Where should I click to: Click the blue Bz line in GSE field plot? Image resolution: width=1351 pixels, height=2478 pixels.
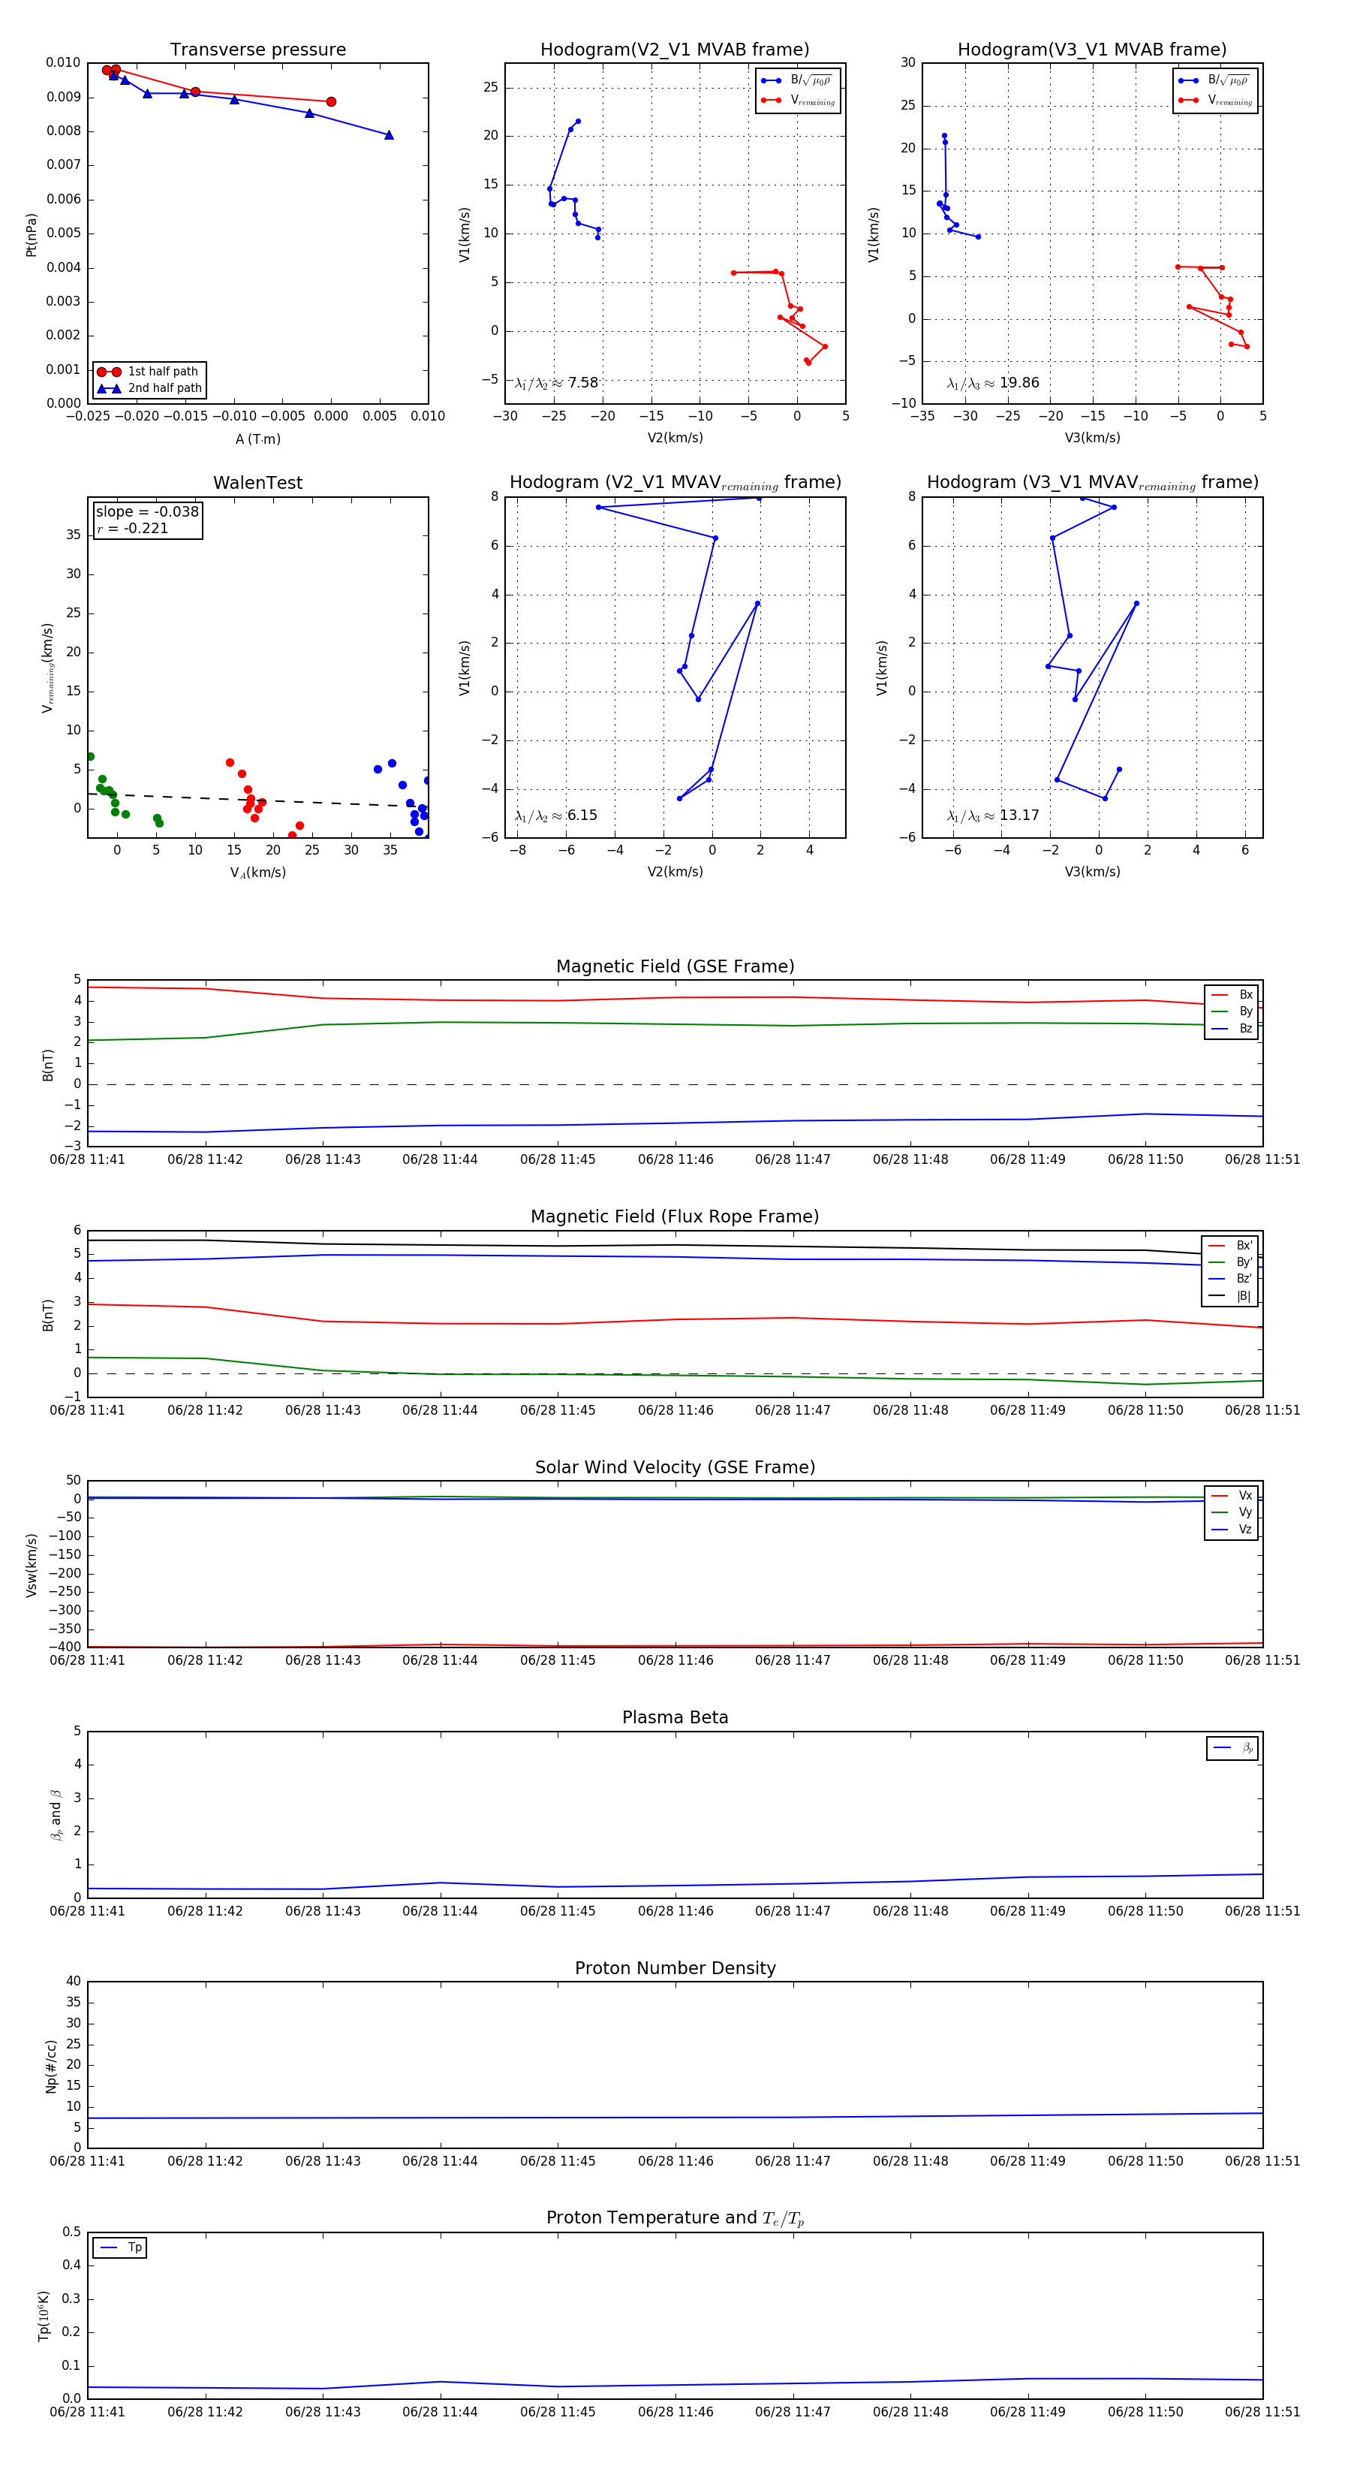tap(675, 1123)
